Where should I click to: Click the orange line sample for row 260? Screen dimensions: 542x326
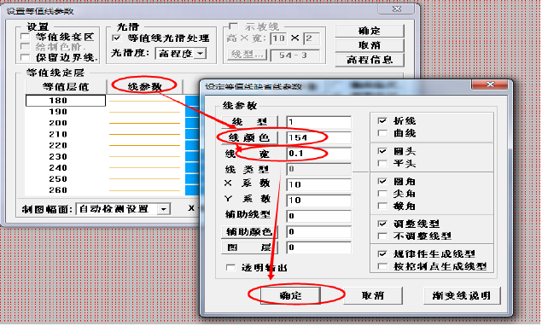144,190
